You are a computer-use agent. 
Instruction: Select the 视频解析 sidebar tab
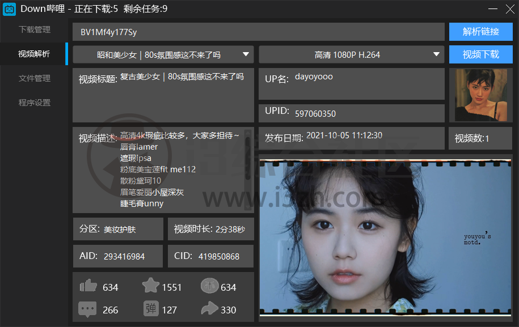point(34,54)
